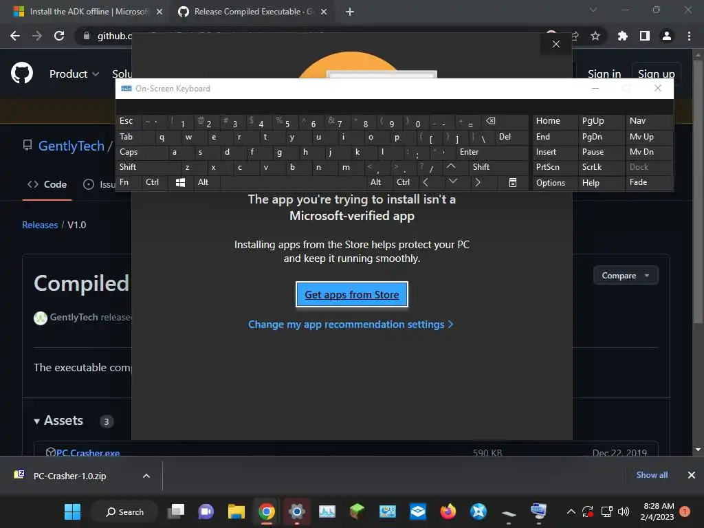Screen dimensions: 704x528
Task: Click the GitHub logo icon
Action: 21,73
